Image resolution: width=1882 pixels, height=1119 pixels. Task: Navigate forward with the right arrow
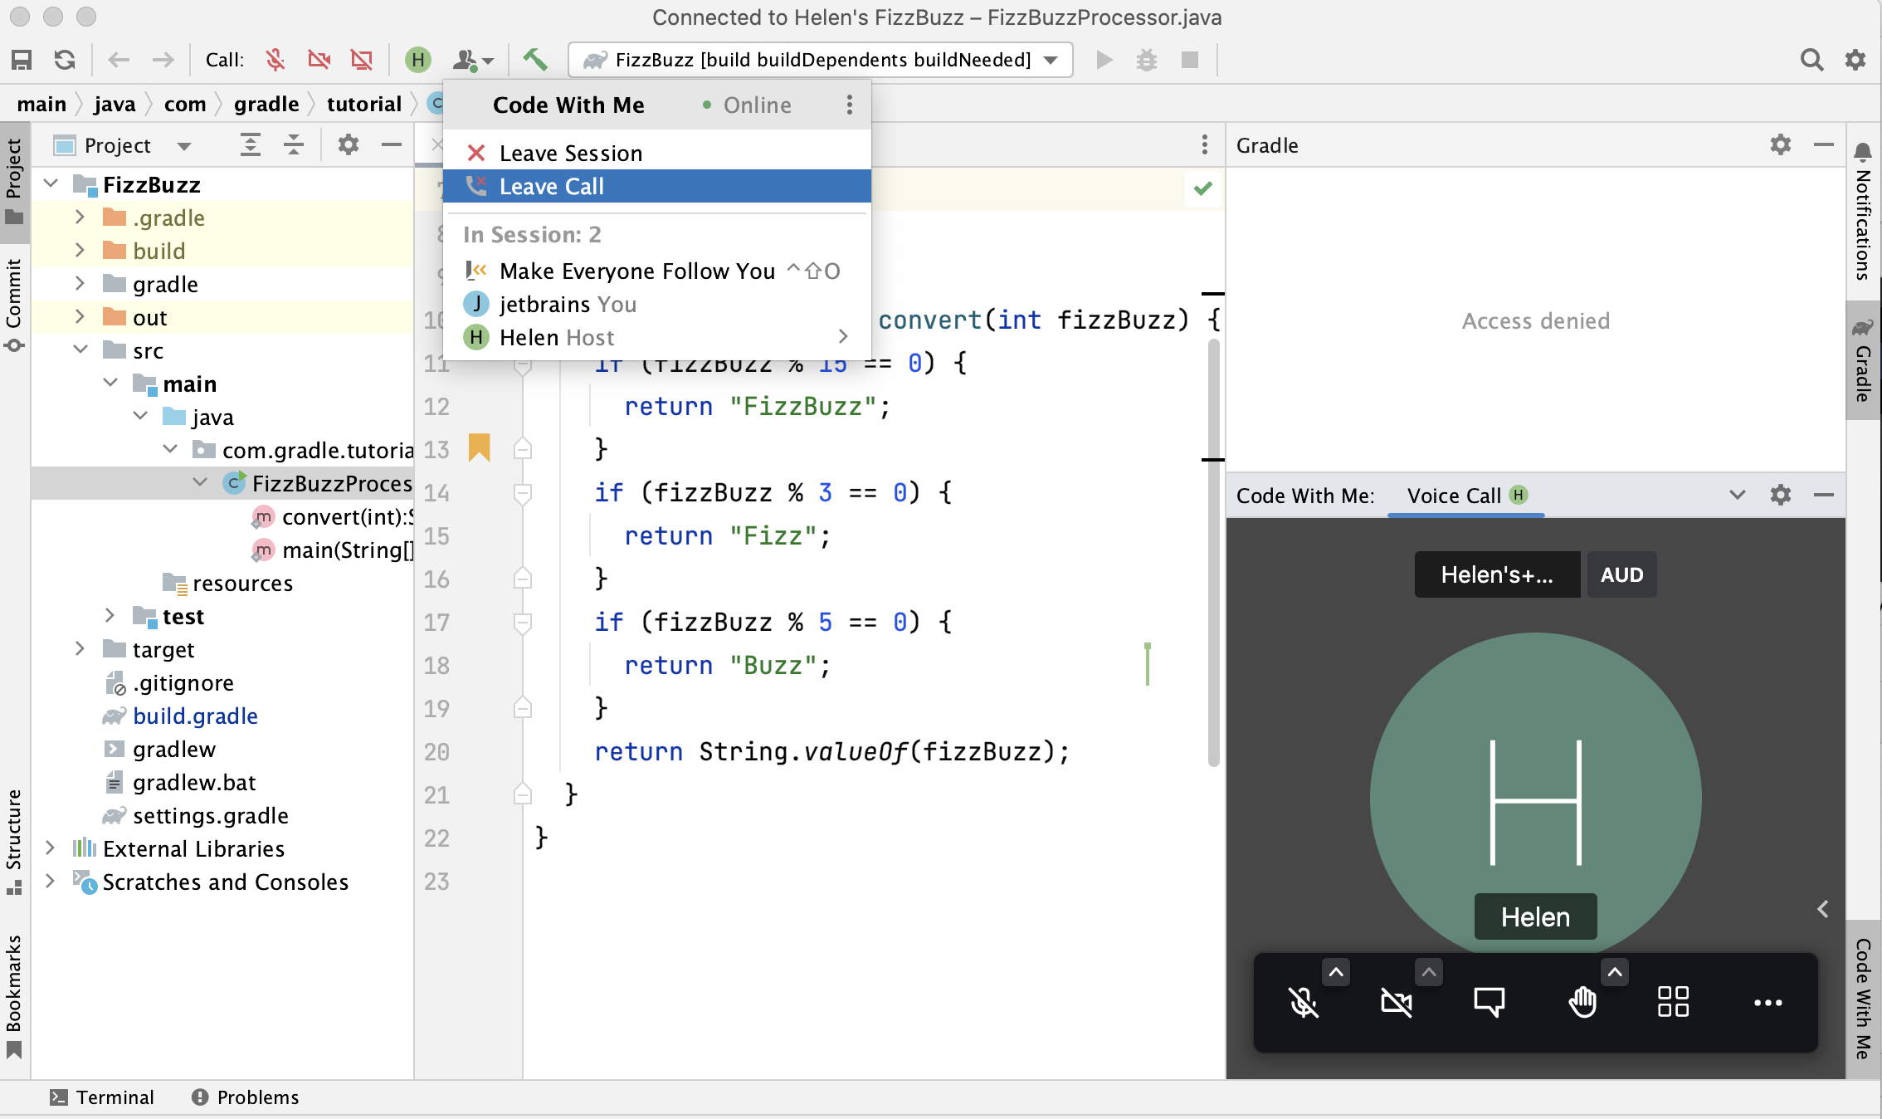click(163, 60)
